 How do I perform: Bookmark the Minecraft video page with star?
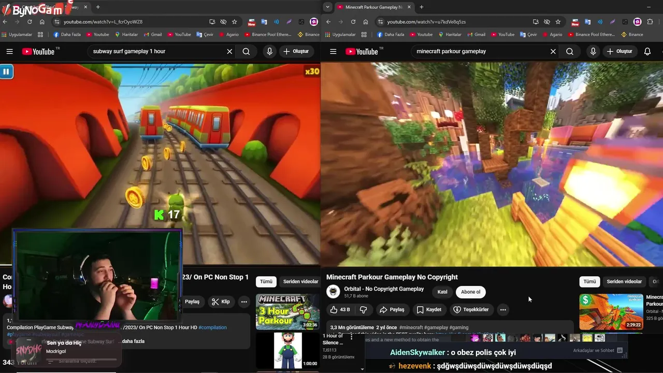click(558, 22)
